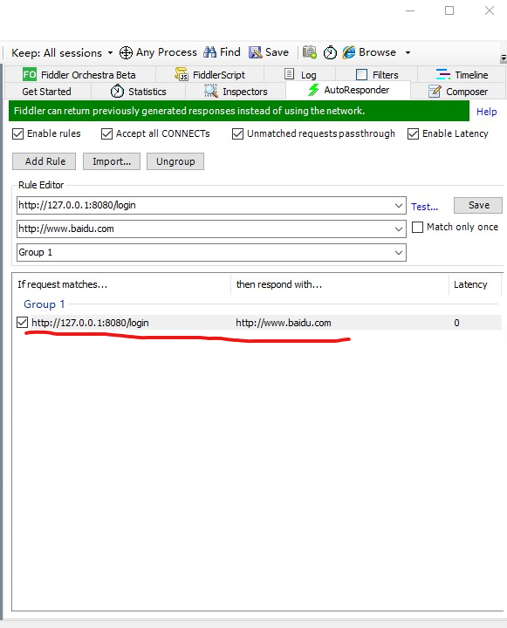Image resolution: width=507 pixels, height=628 pixels.
Task: Select the Group 1 header in rules list
Action: (x=45, y=304)
